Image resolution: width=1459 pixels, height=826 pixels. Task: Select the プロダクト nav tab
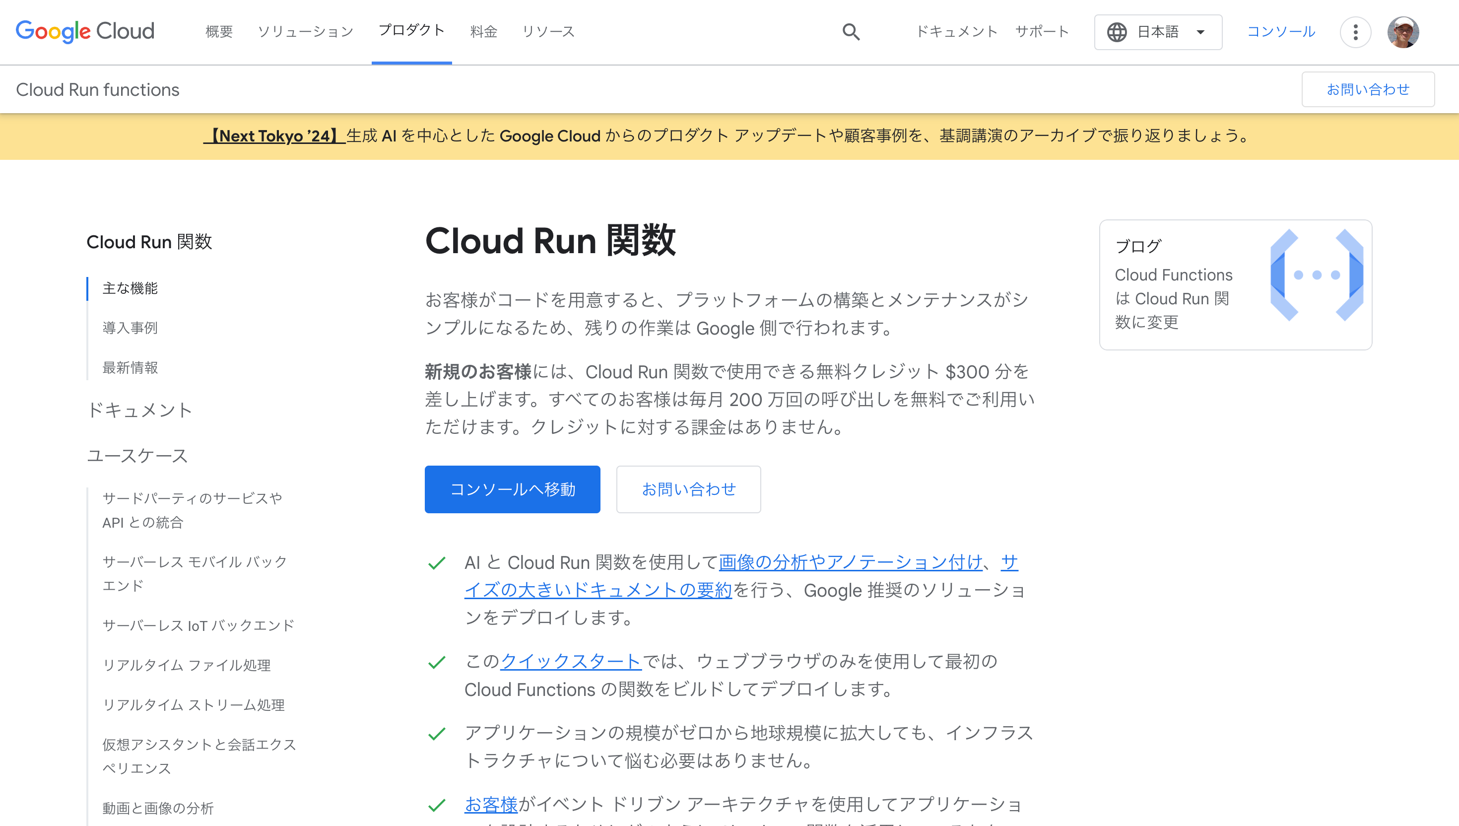pos(412,31)
